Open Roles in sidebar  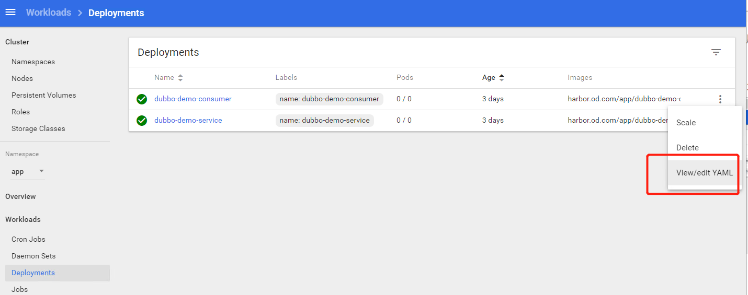[x=20, y=112]
